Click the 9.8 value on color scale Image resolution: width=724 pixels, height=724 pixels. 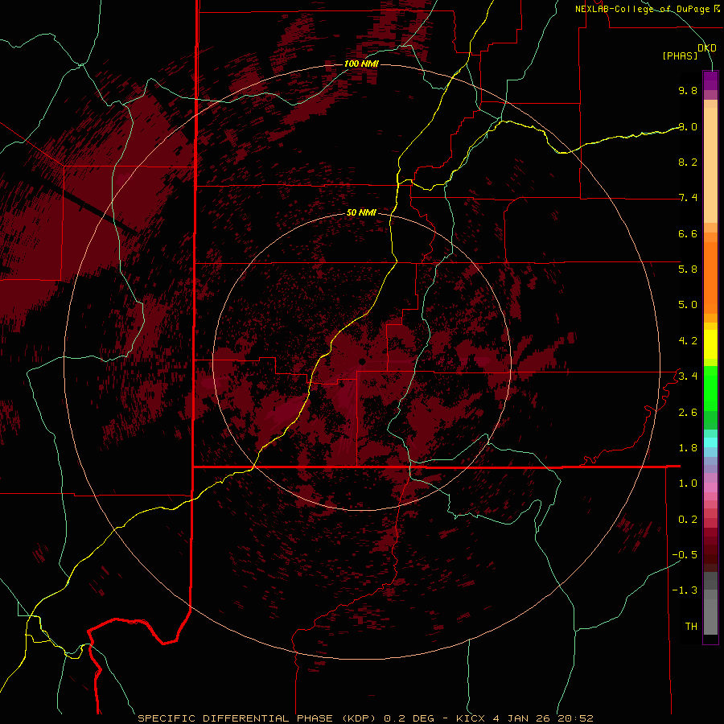pyautogui.click(x=688, y=90)
